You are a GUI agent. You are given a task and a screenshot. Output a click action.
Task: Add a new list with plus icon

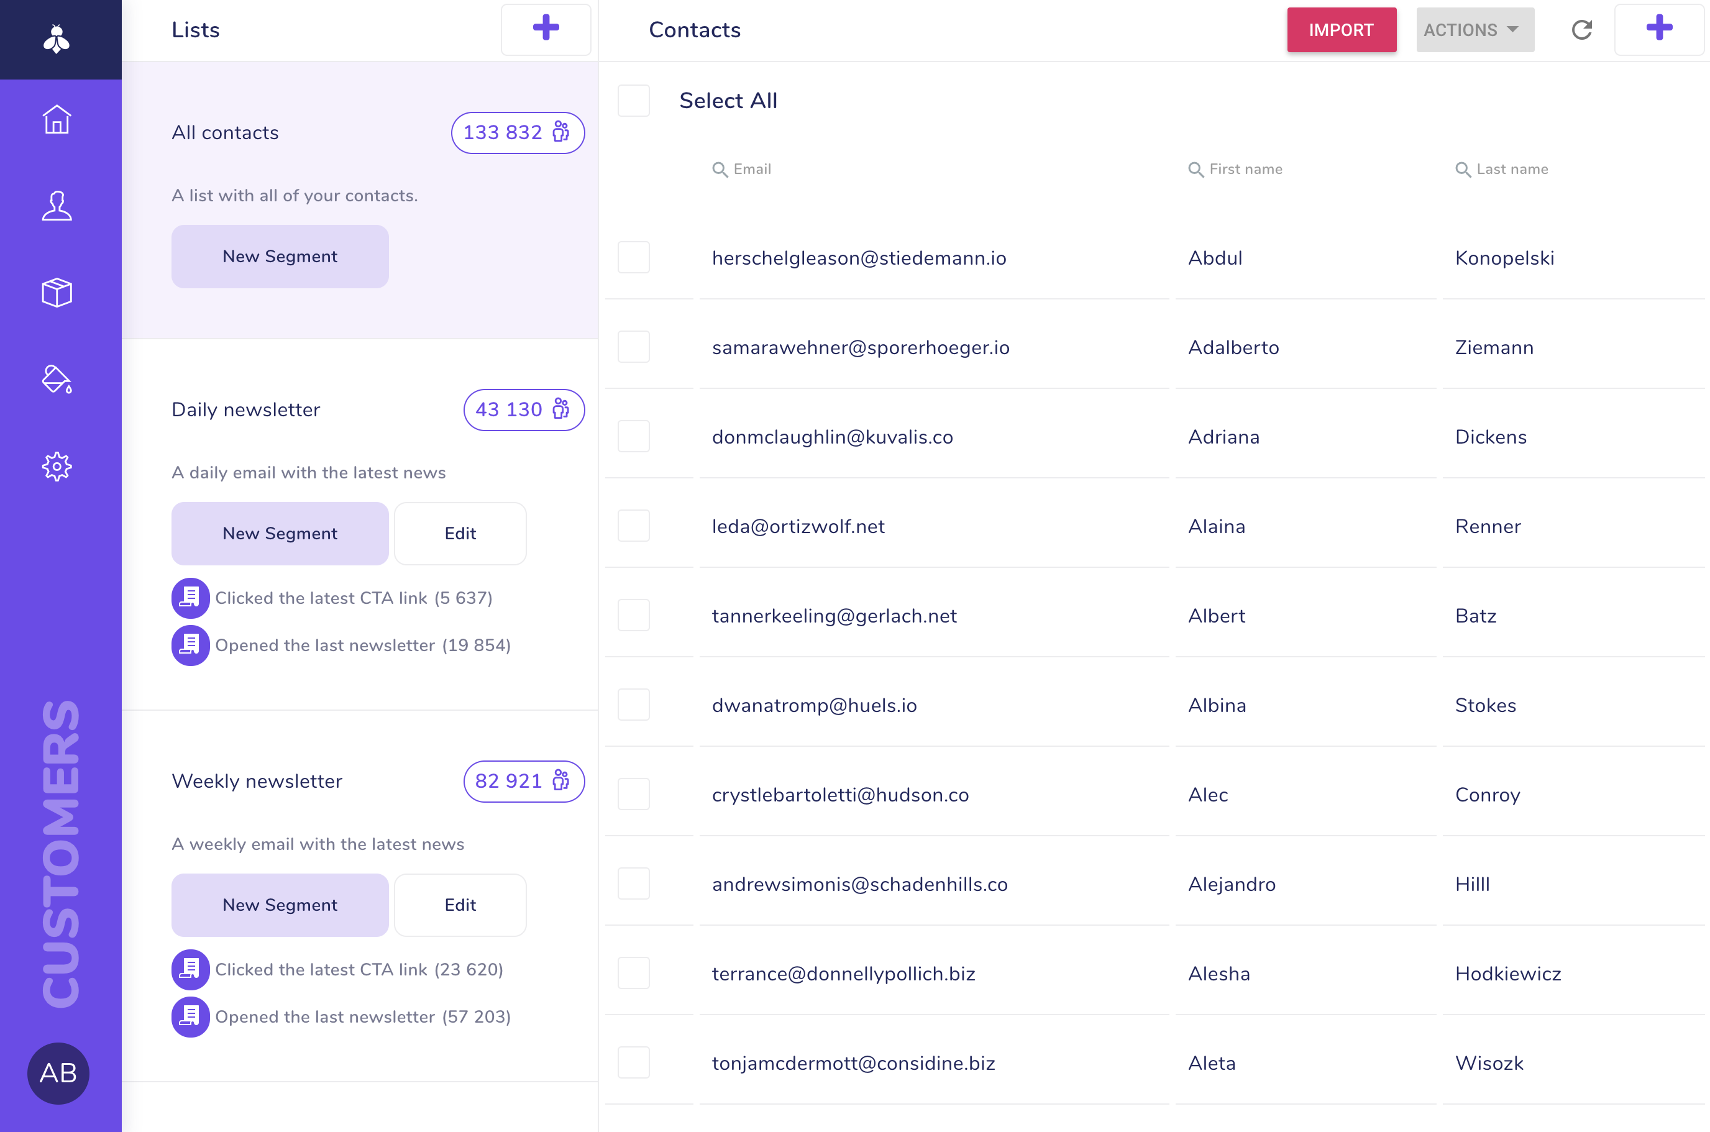click(546, 30)
